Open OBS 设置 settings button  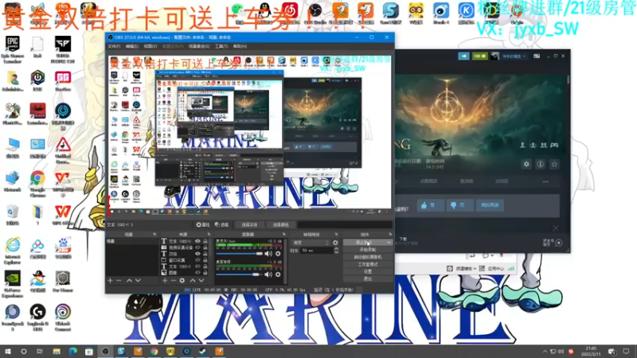click(368, 271)
